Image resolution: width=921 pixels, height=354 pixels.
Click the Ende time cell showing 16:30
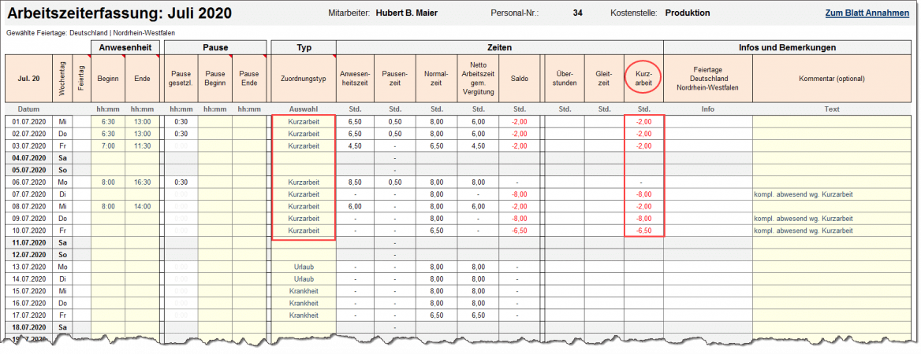tap(142, 182)
